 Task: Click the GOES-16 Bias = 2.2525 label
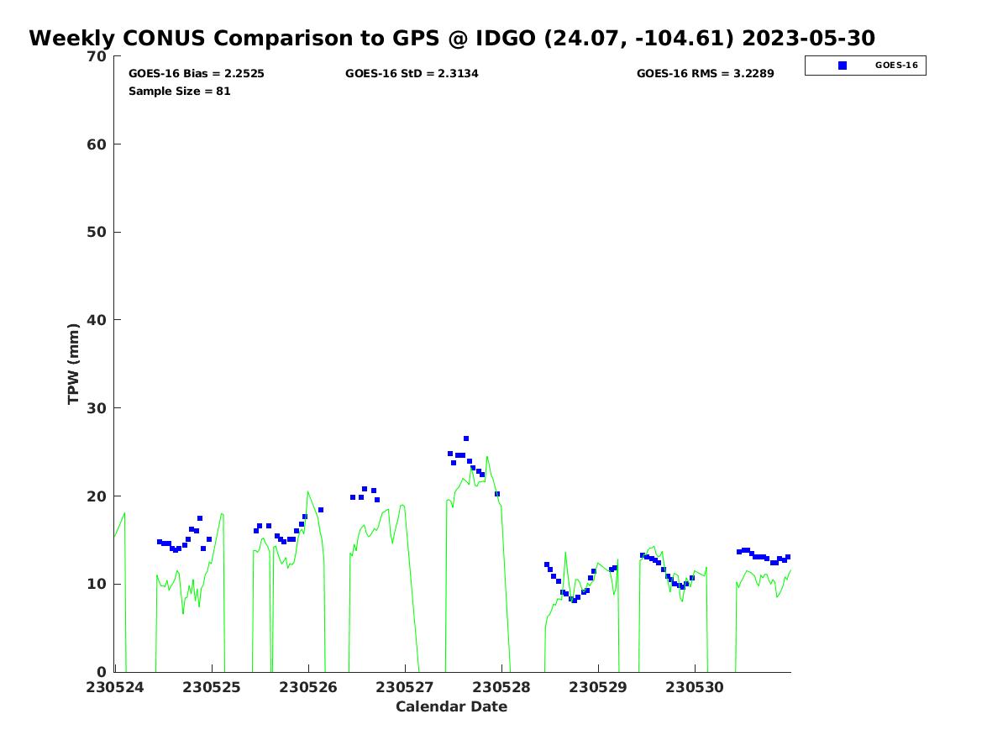[197, 74]
